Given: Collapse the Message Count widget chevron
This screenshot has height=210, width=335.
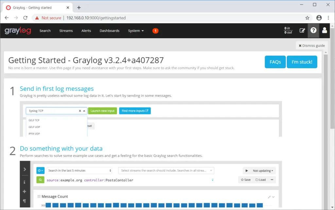Looking at the screenshot, I should [x=273, y=196].
